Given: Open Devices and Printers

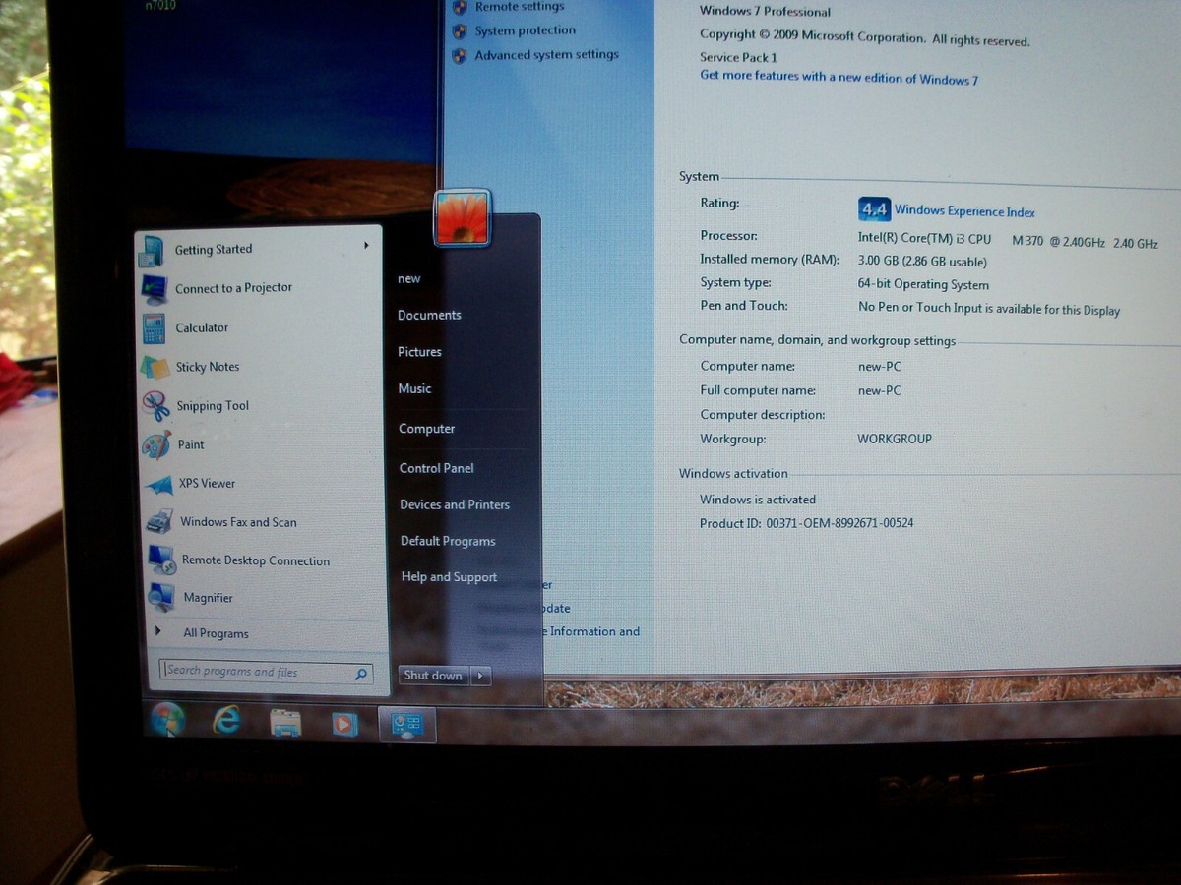Looking at the screenshot, I should click(455, 504).
